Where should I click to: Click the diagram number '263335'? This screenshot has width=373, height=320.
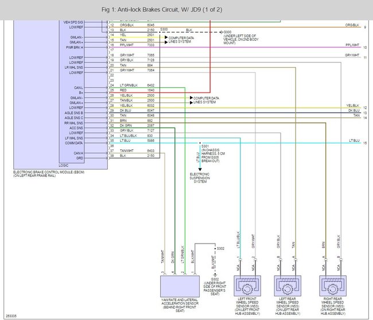coord(11,316)
